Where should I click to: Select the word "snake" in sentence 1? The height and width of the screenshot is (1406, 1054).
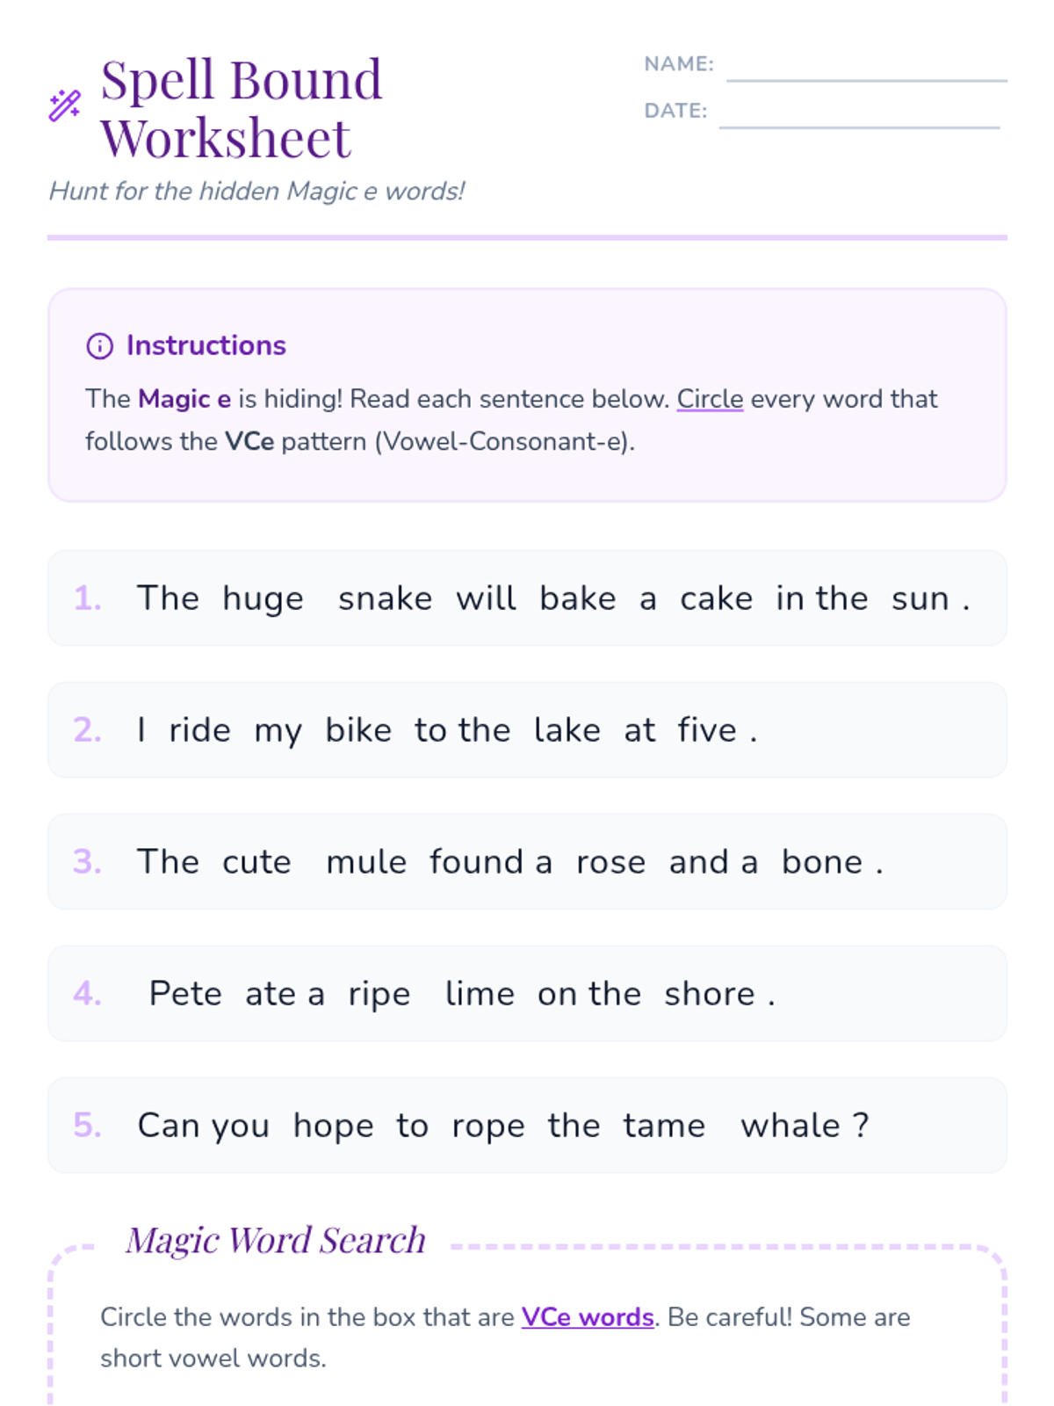[385, 598]
